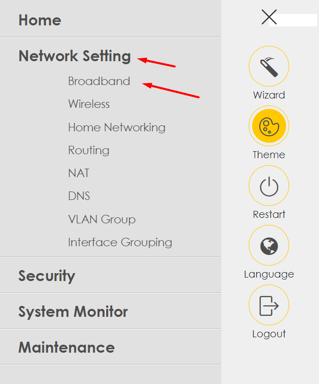
Task: Click the Restart power icon
Action: 269,186
